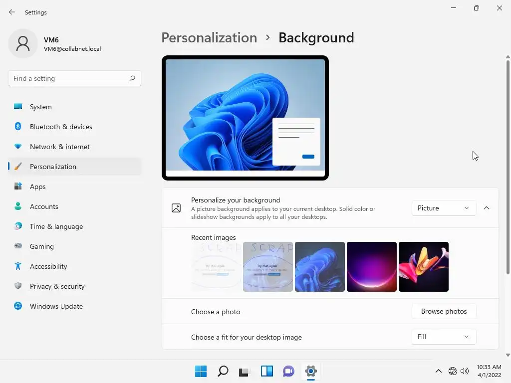Screen dimensions: 511x383
Task: Open the Fill desktop fit dropdown
Action: (x=444, y=337)
